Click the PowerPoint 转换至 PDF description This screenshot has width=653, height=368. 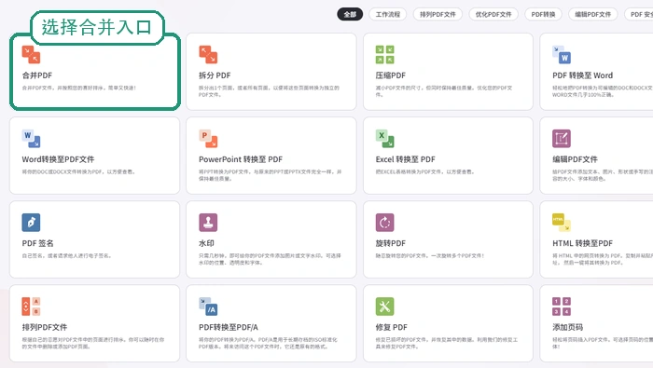click(271, 175)
